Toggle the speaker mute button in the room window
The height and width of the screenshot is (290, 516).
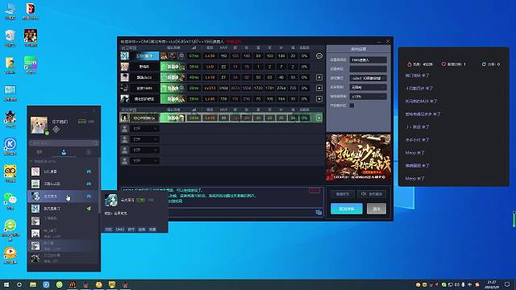372,194
